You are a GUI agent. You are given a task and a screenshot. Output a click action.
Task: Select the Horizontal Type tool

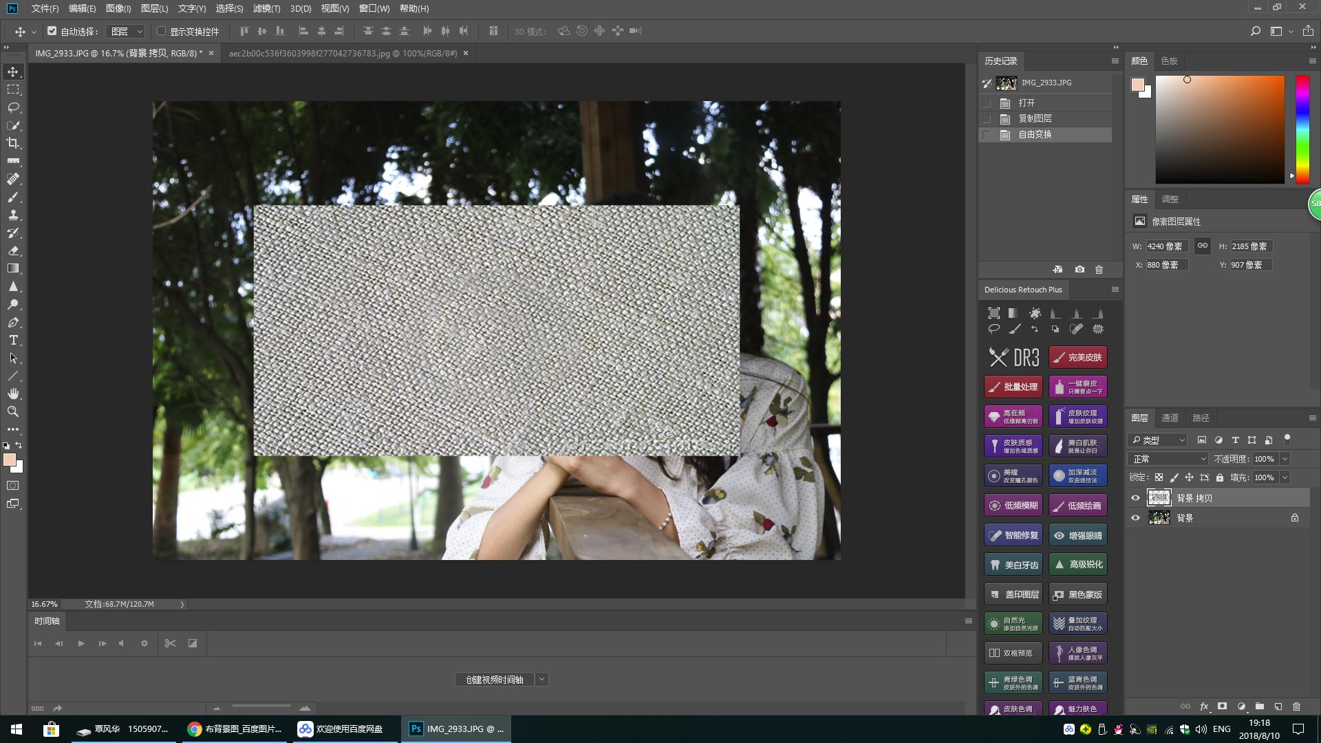point(13,340)
